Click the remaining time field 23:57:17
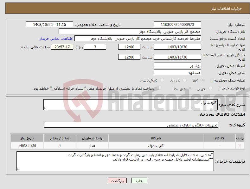 pyautogui.click(x=62, y=47)
